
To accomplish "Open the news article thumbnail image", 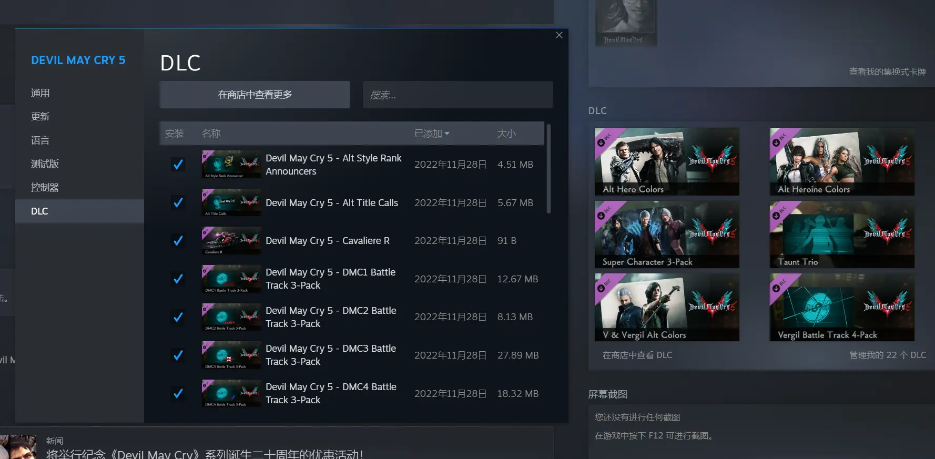I will coord(18,447).
